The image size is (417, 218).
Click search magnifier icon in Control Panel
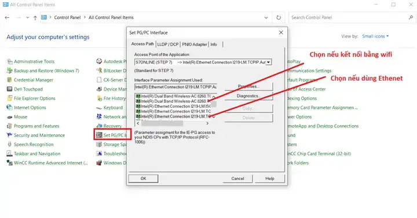[x=411, y=17]
